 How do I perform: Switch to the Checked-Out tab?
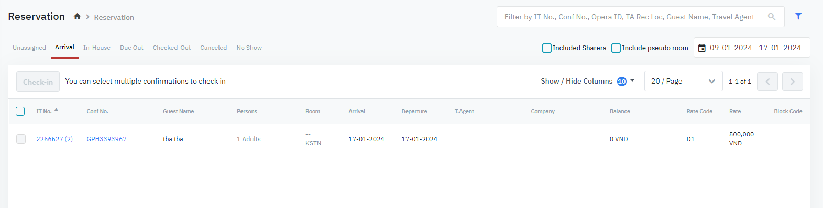(x=172, y=48)
